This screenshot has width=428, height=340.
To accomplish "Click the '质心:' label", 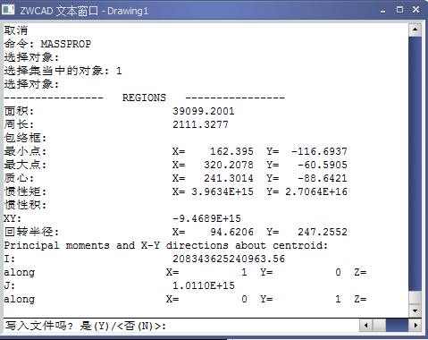I will point(19,178).
